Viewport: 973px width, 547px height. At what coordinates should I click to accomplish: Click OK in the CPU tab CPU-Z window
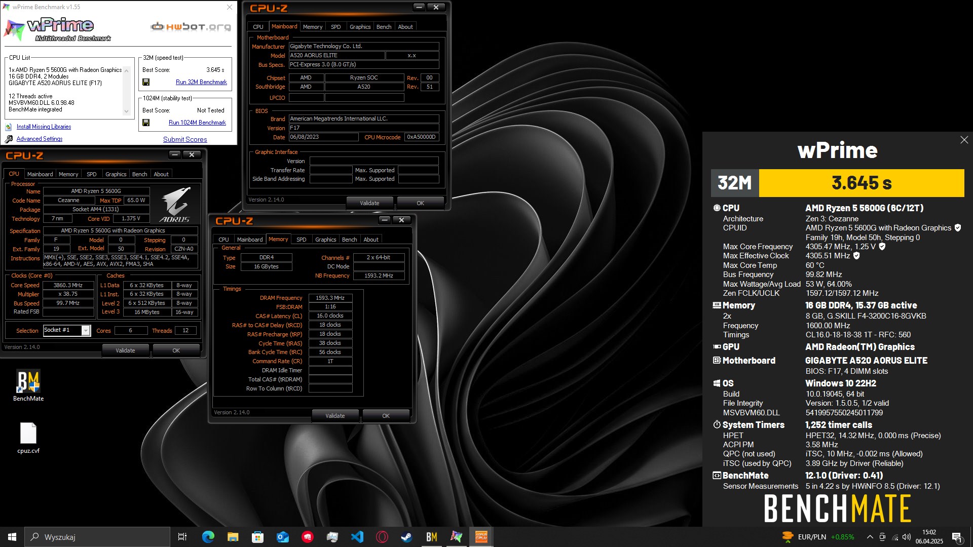(x=176, y=350)
